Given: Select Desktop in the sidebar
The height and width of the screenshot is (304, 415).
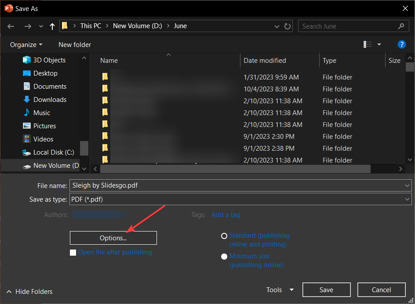Looking at the screenshot, I should coord(40,73).
